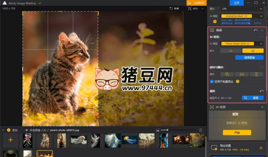
Task: Uncheck 应用于批量导出 checkbox
Action: tap(212, 82)
